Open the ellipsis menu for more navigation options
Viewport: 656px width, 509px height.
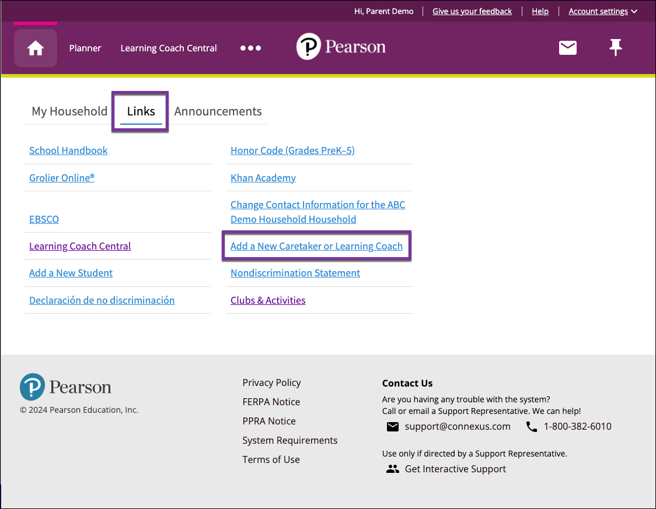click(250, 48)
